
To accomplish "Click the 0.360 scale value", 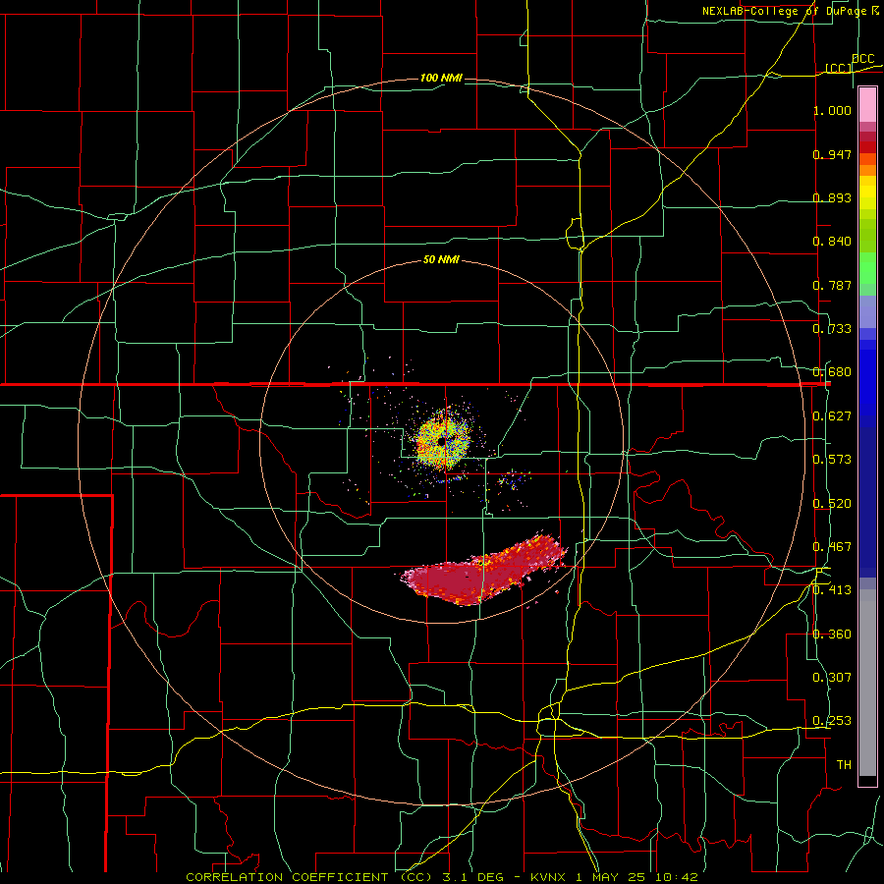I will click(832, 635).
